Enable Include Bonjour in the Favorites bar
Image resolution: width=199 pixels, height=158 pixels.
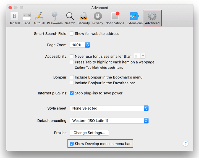pyautogui.click(x=72, y=83)
